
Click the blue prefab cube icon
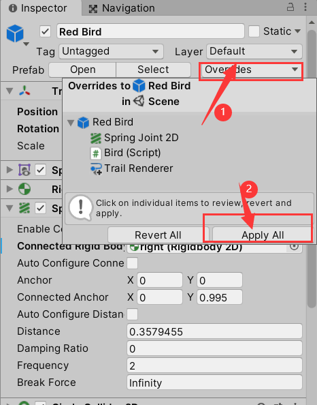[x=15, y=33]
